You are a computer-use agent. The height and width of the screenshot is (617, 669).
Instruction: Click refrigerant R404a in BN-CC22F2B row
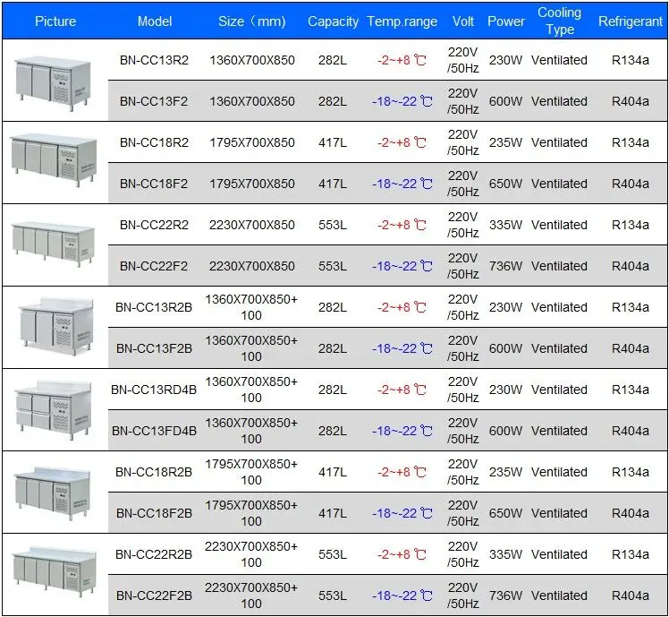point(631,596)
